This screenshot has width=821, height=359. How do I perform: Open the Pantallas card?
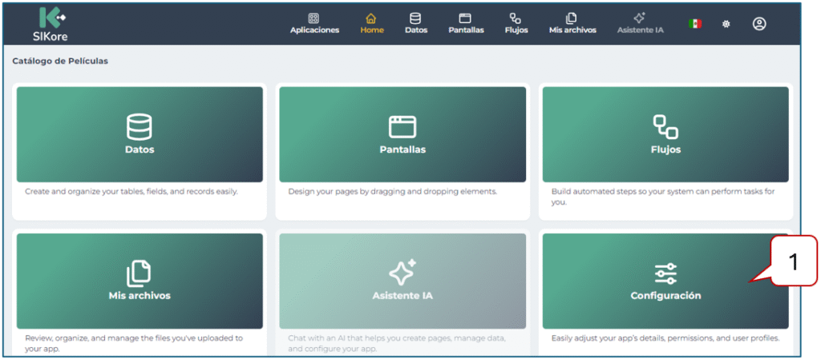click(x=402, y=134)
